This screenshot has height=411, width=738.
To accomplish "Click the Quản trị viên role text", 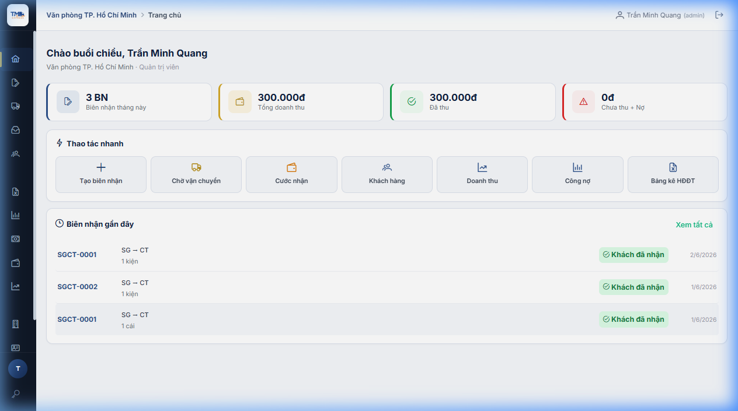I will point(159,67).
